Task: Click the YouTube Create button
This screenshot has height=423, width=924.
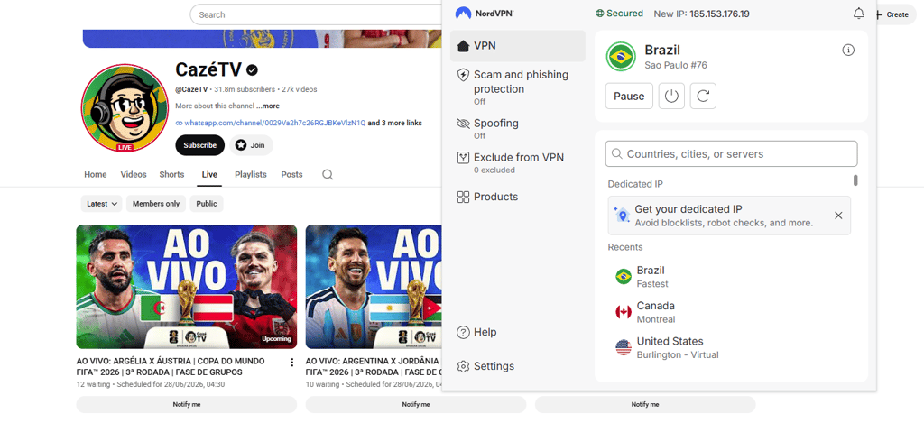Action: click(893, 14)
